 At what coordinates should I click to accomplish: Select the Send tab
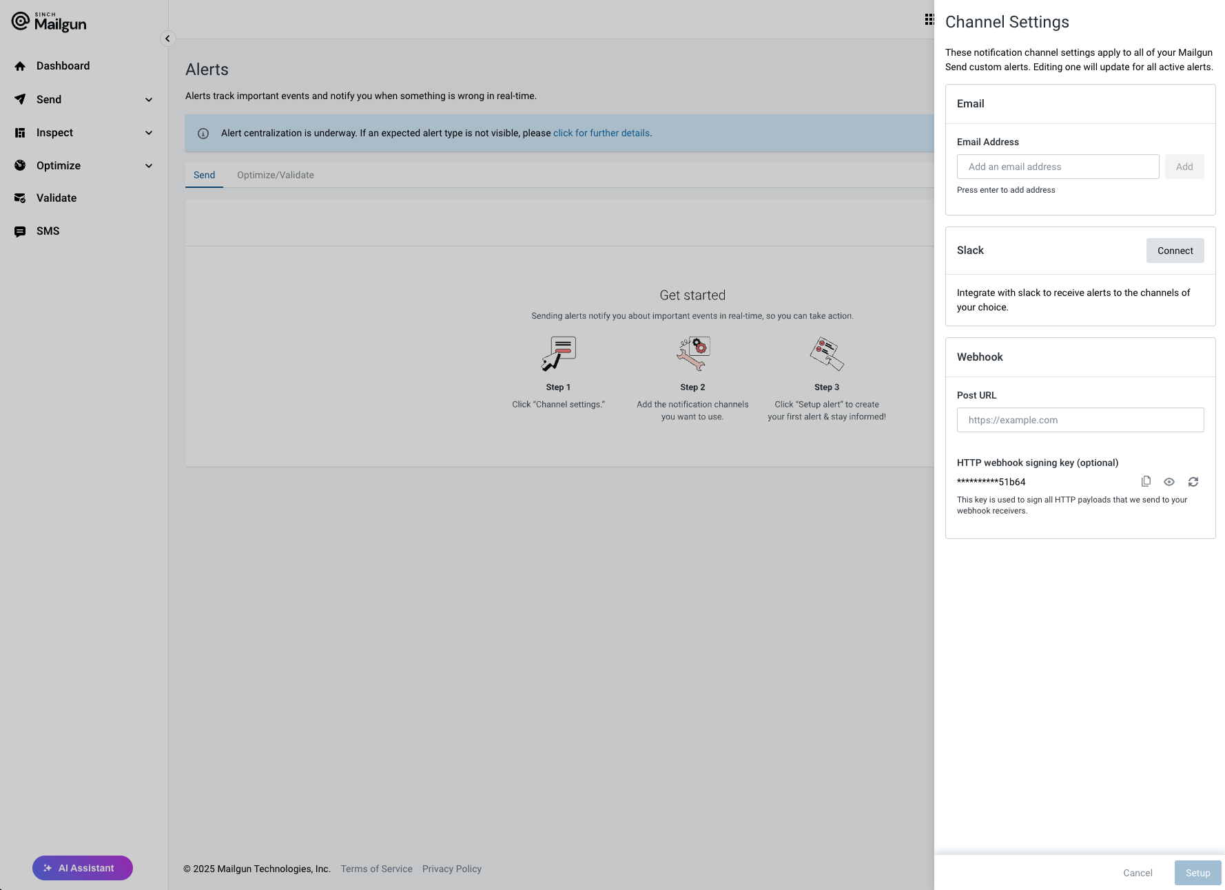click(204, 175)
